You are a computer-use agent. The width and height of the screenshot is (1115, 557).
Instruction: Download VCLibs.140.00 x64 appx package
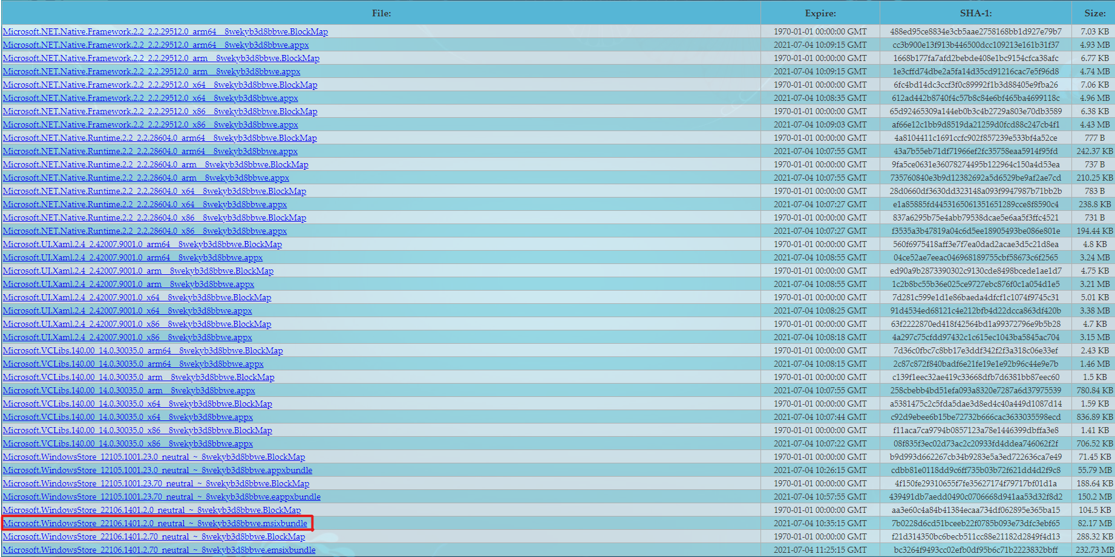128,417
